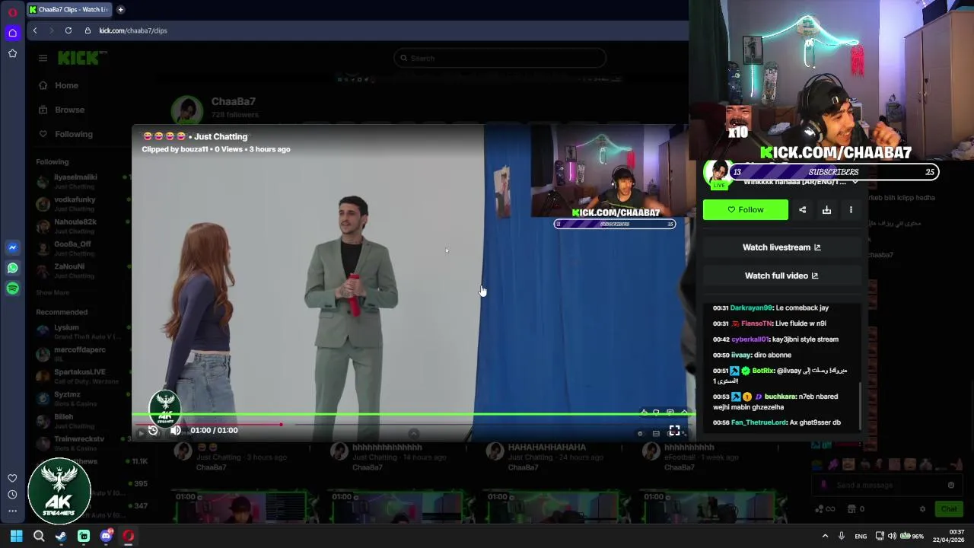Open a new browser tab
This screenshot has width=974, height=548.
click(120, 9)
